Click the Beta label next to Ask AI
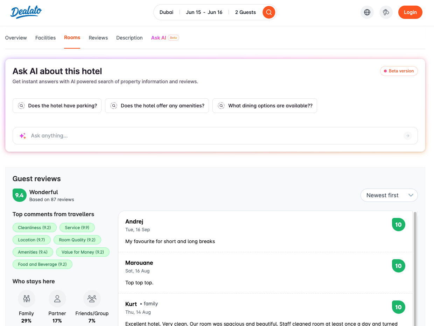Screen dimensions: 434x326 tap(173, 38)
